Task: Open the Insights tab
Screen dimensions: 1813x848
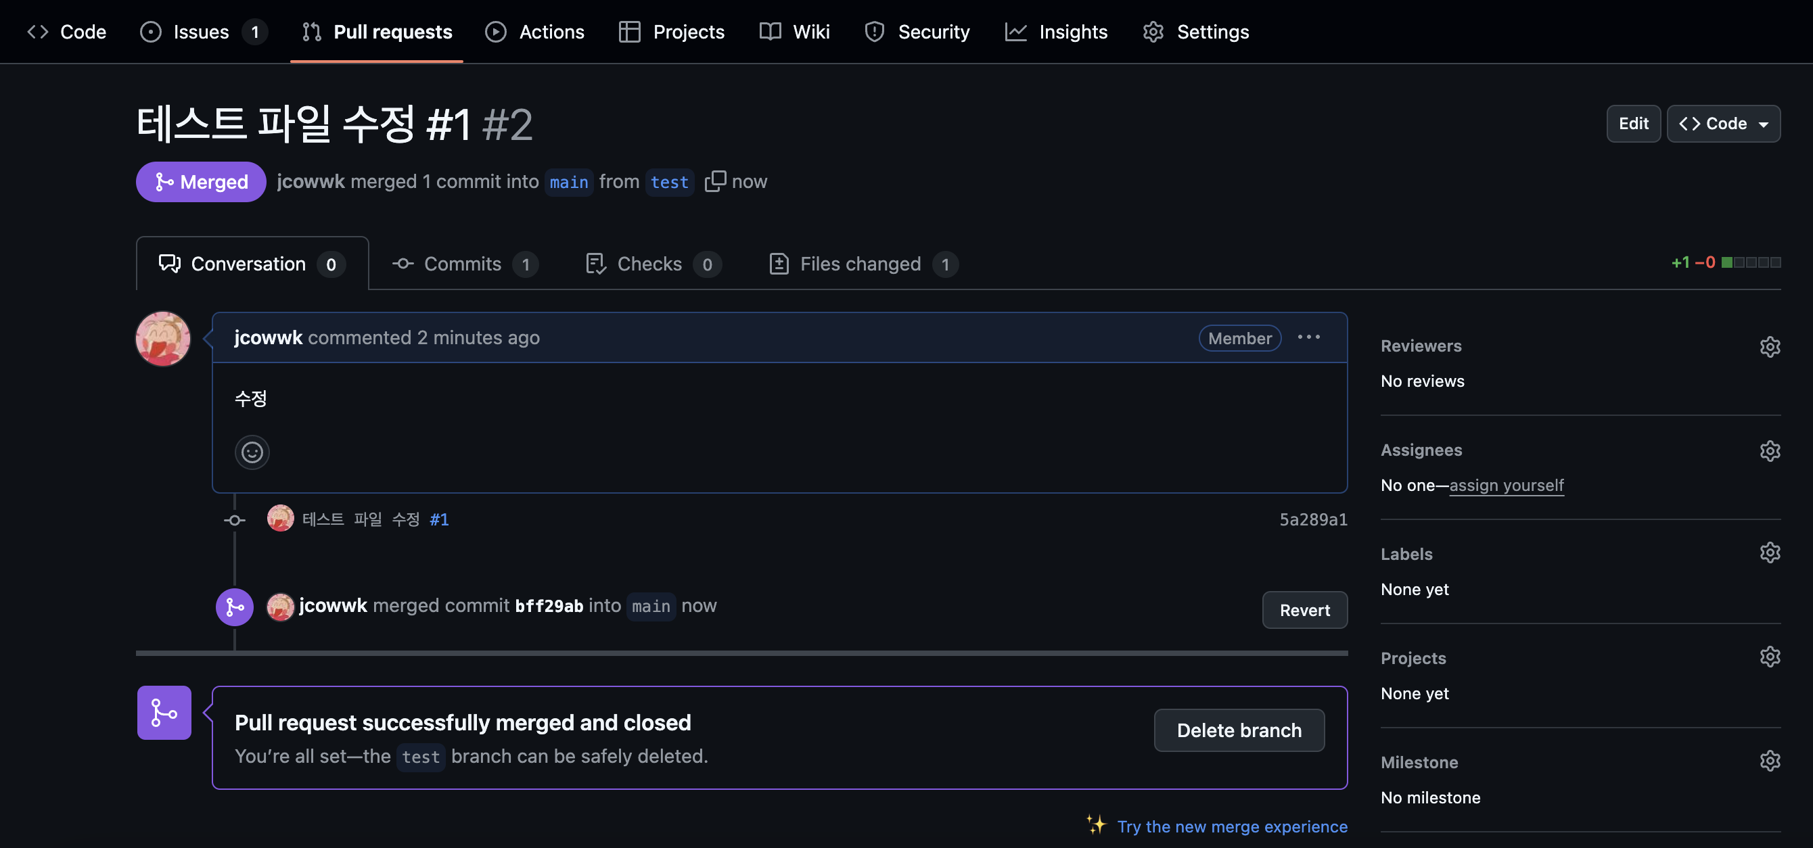Action: pos(1056,32)
